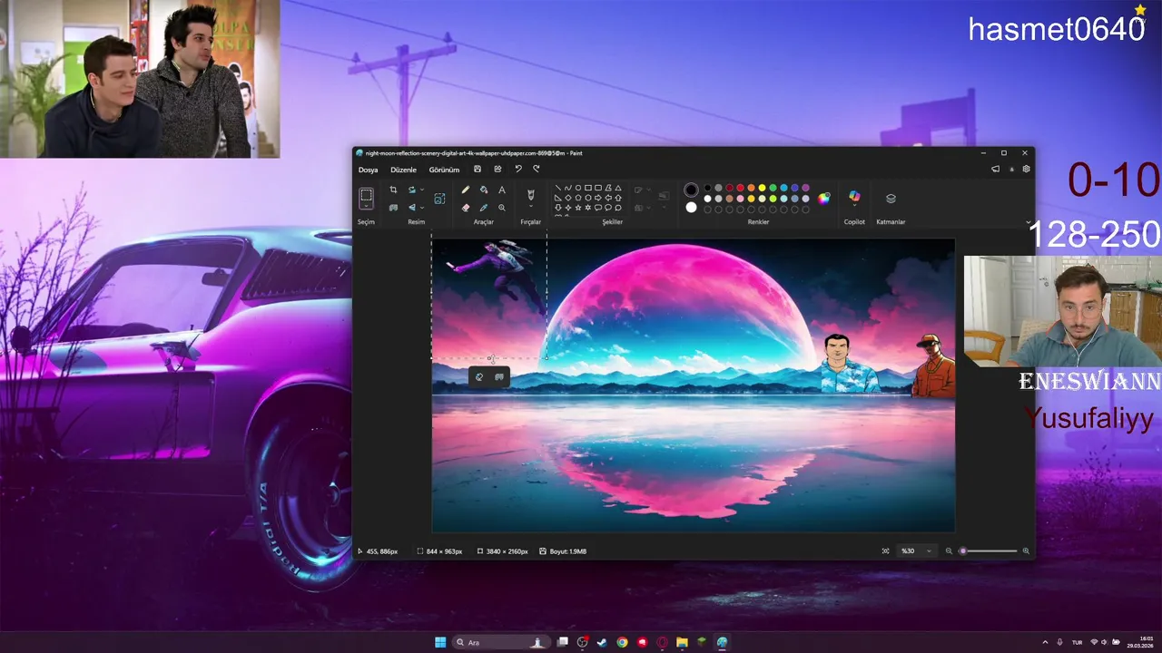Pick the purple color swatch

tap(805, 188)
